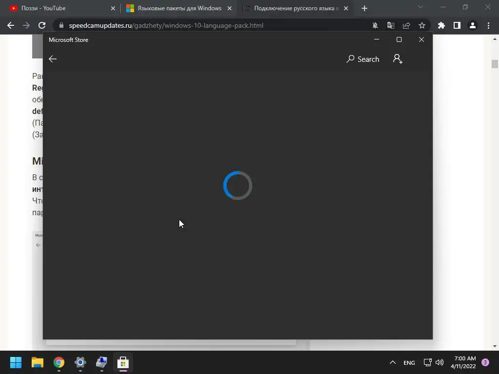Open Google Translate page icon

(391, 25)
